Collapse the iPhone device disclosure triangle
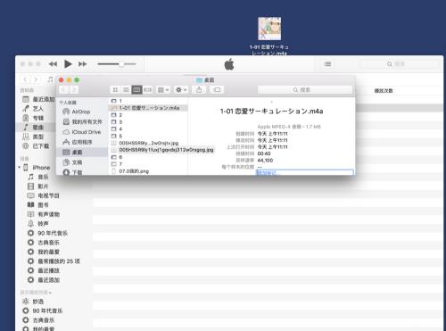 (20, 168)
